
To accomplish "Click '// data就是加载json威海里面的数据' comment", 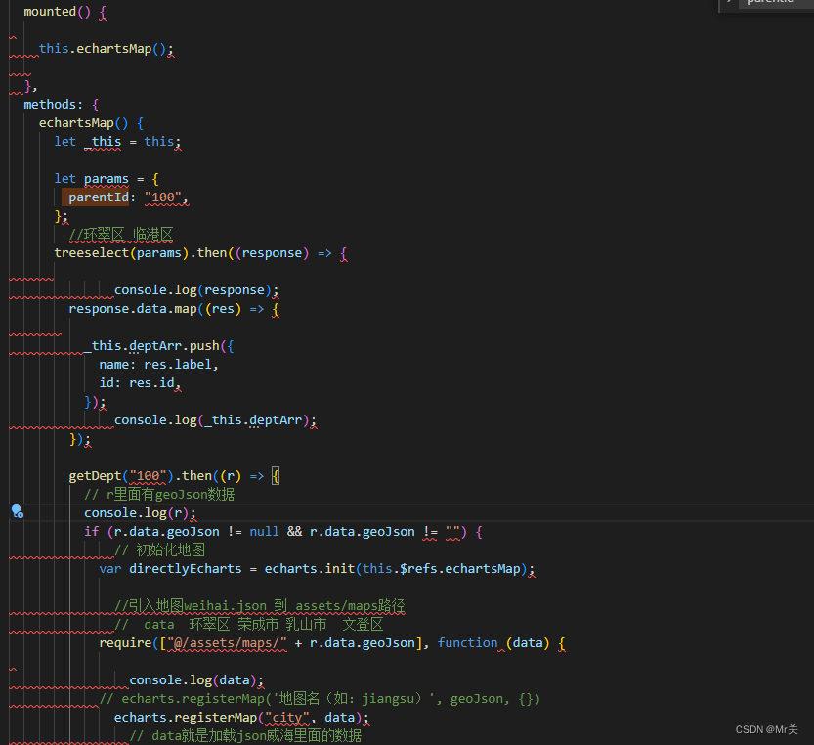I will click(x=245, y=735).
